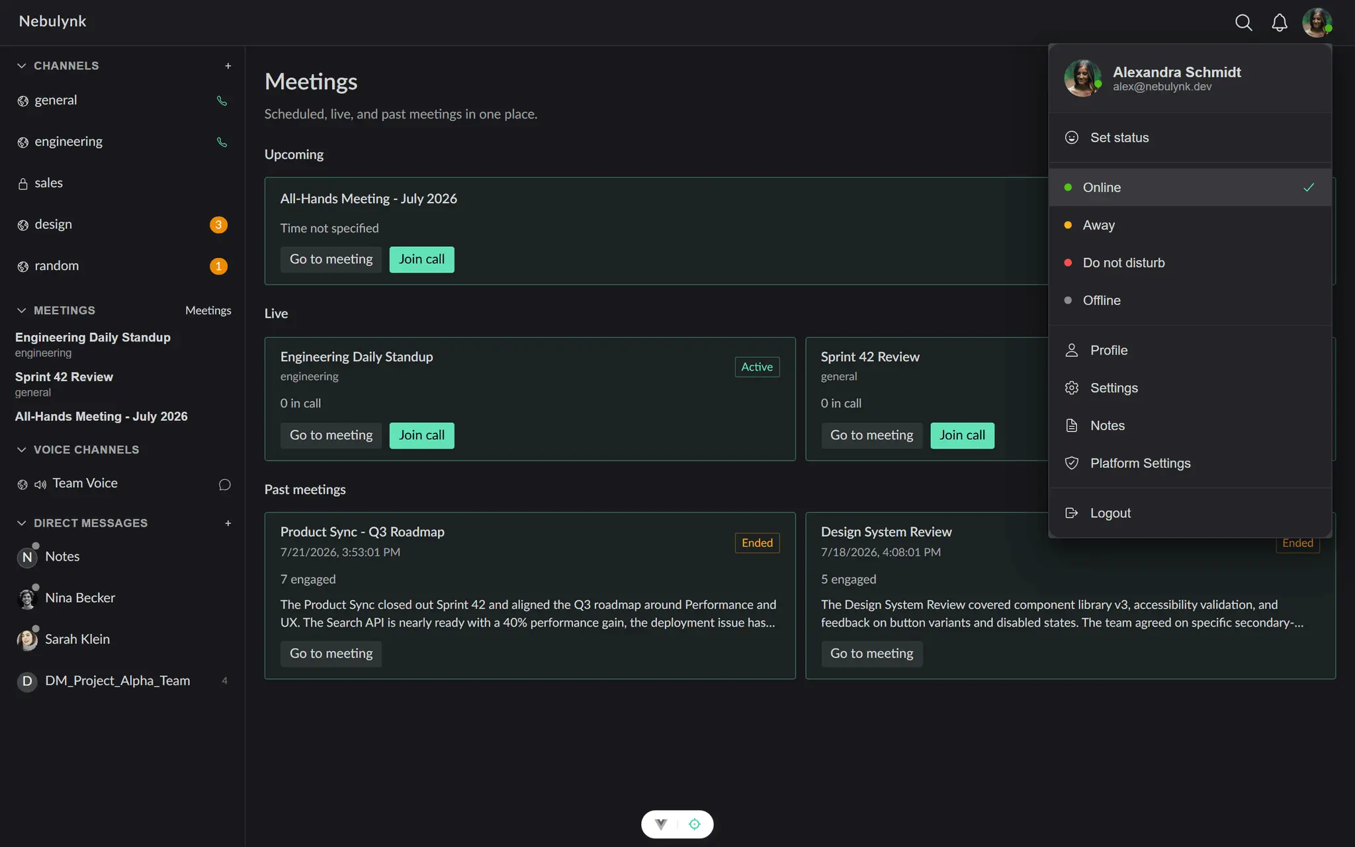Screen dimensions: 1355x847
Task: Go to meeting for All-Hands Meeting
Action: [x=331, y=259]
